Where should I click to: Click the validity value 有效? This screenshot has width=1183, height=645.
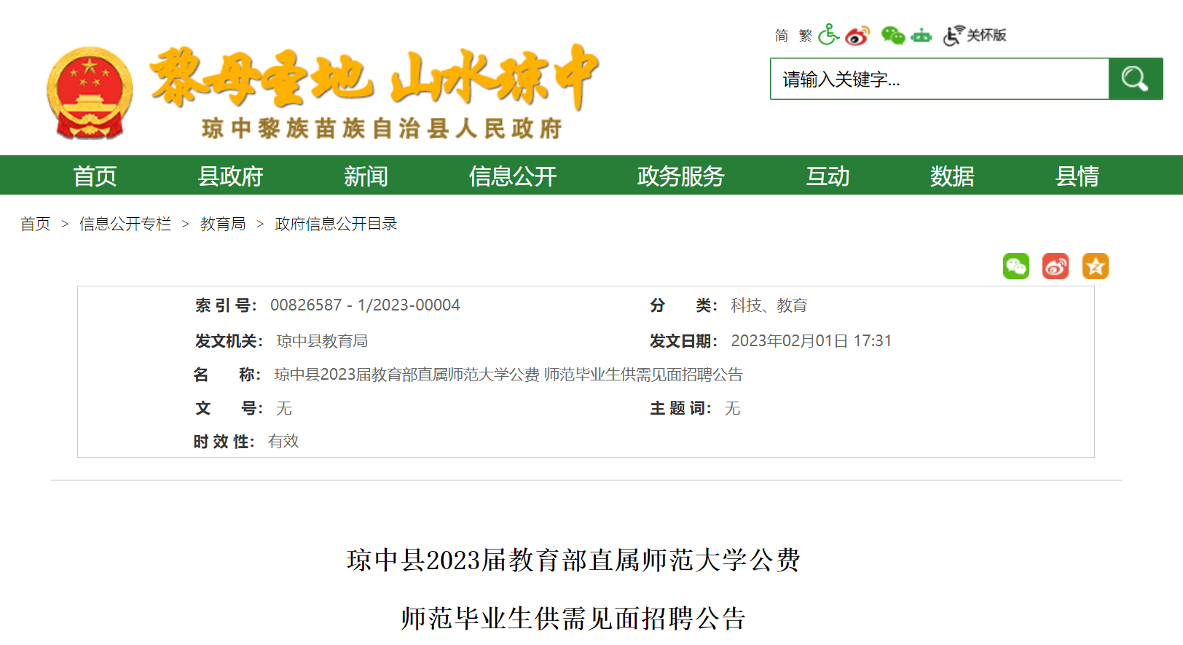283,441
